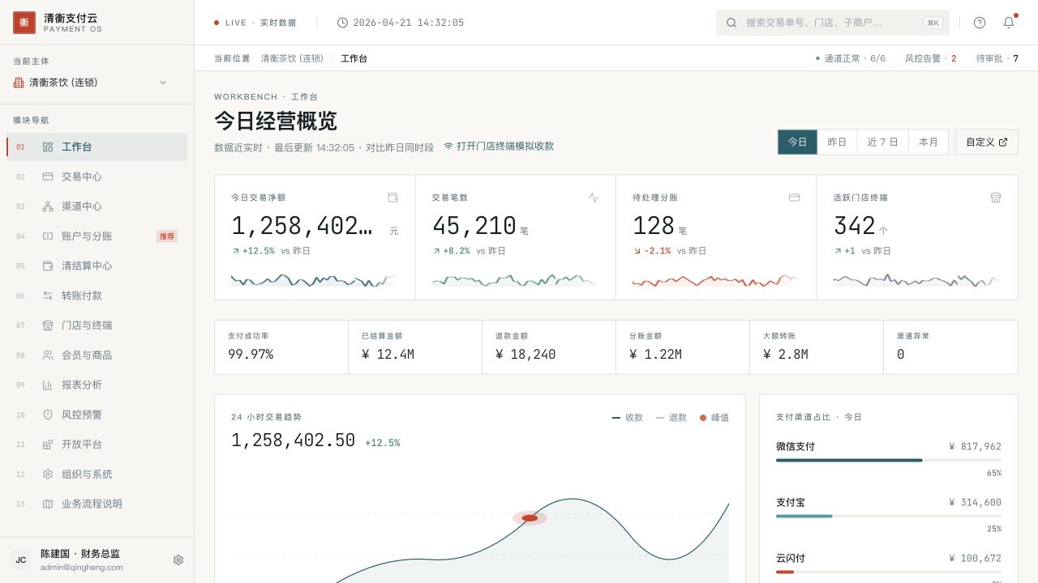The image size is (1038, 583).
Task: Click the store icon on 活跃门店终端 card
Action: click(x=996, y=197)
